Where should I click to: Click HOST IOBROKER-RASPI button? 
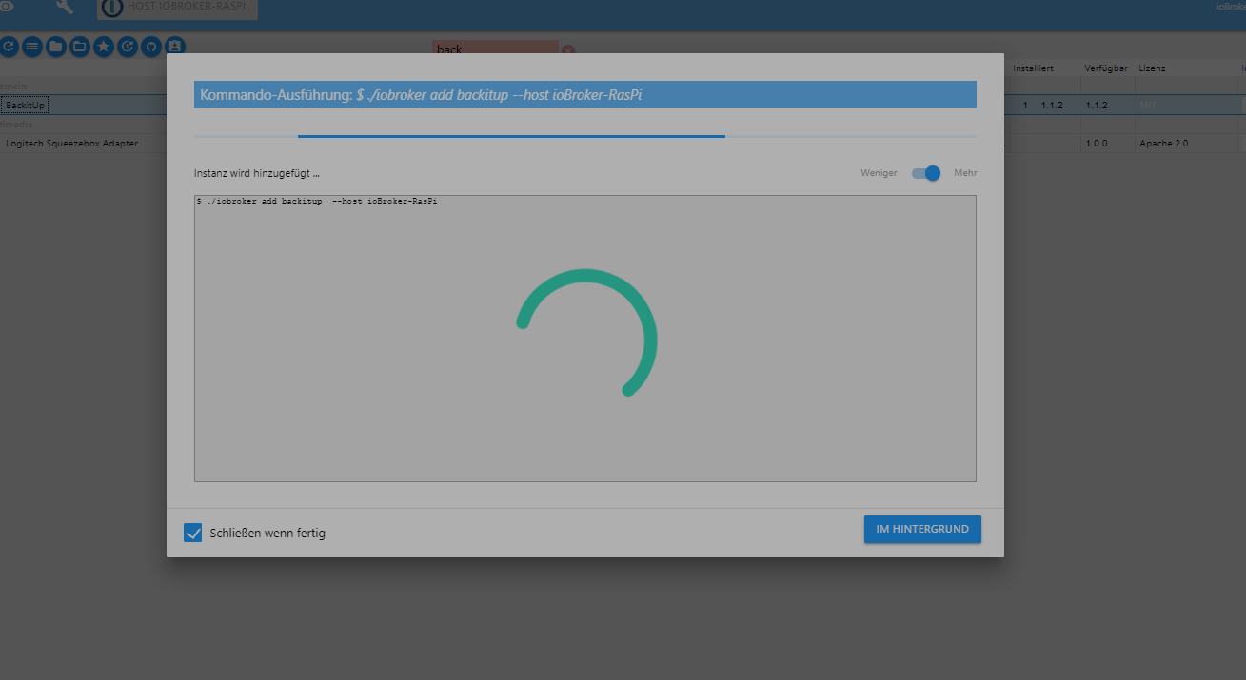click(x=177, y=9)
